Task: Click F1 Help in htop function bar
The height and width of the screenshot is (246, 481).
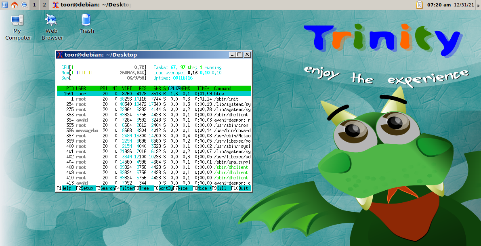Action: [66, 188]
